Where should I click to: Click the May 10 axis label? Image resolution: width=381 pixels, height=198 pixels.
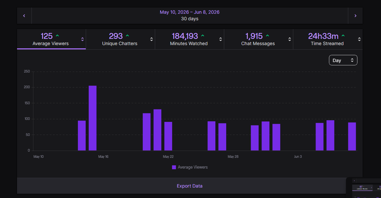[x=38, y=157]
